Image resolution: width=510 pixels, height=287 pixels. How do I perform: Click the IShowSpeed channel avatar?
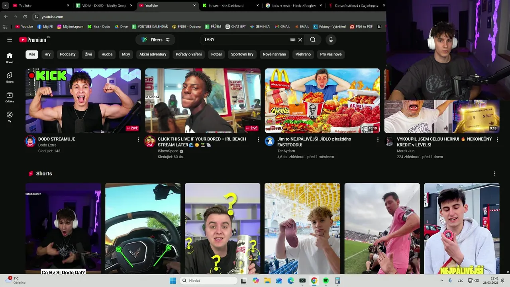click(x=150, y=141)
